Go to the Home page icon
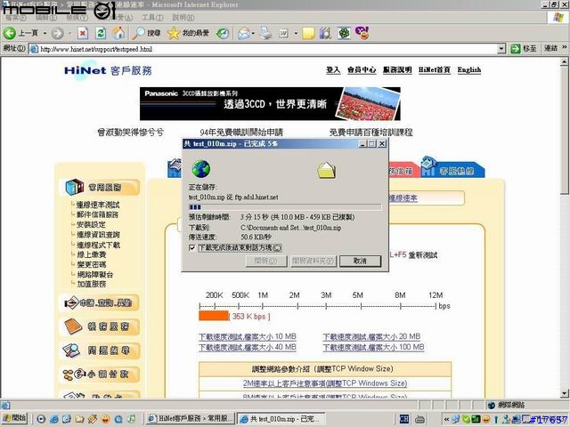 pyautogui.click(x=118, y=34)
